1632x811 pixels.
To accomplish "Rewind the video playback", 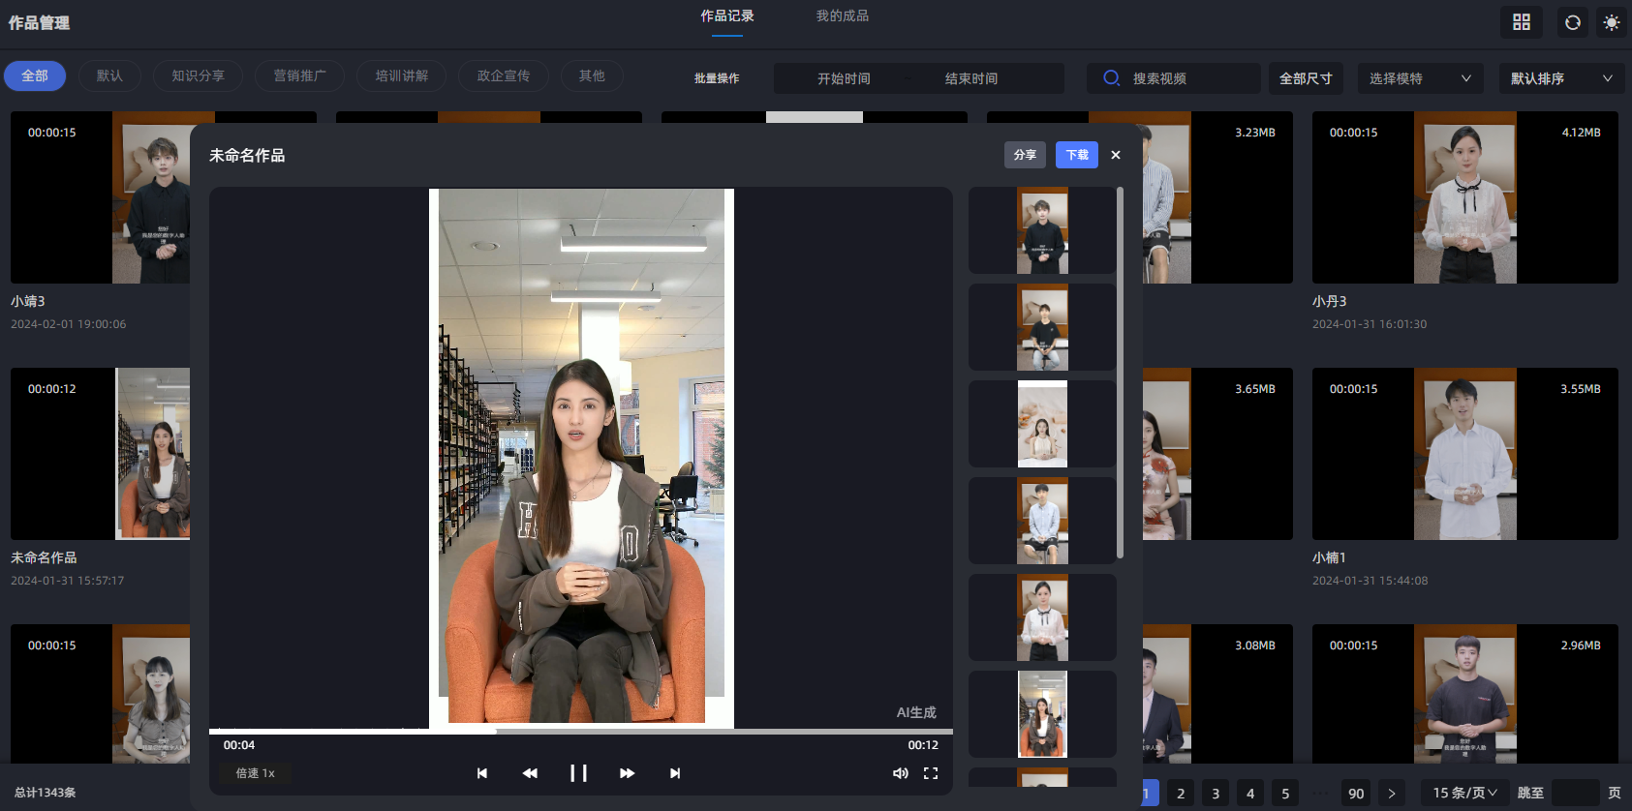I will pyautogui.click(x=530, y=773).
